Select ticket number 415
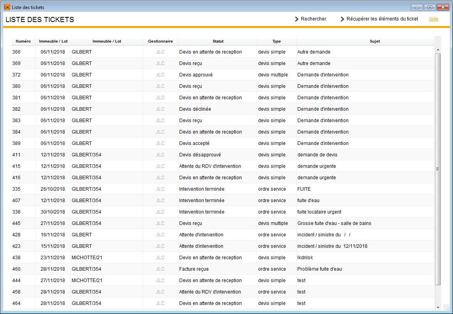453x314 pixels. (17, 166)
